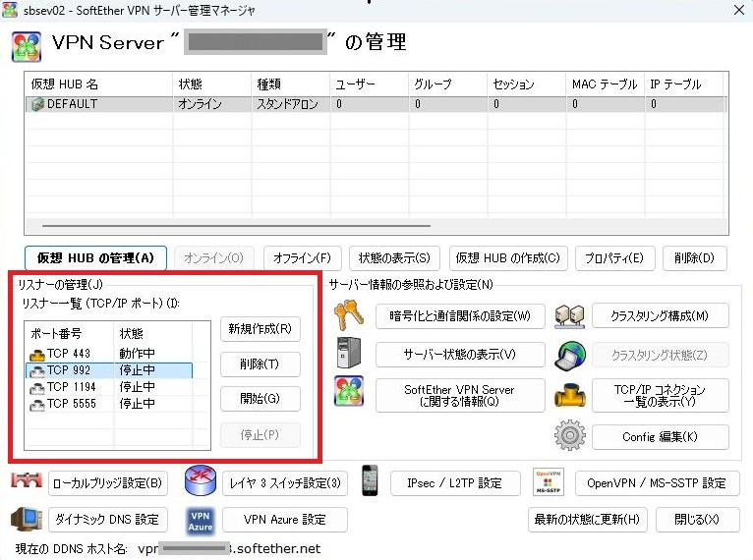Open IPsec / L2TP 設定

455,483
